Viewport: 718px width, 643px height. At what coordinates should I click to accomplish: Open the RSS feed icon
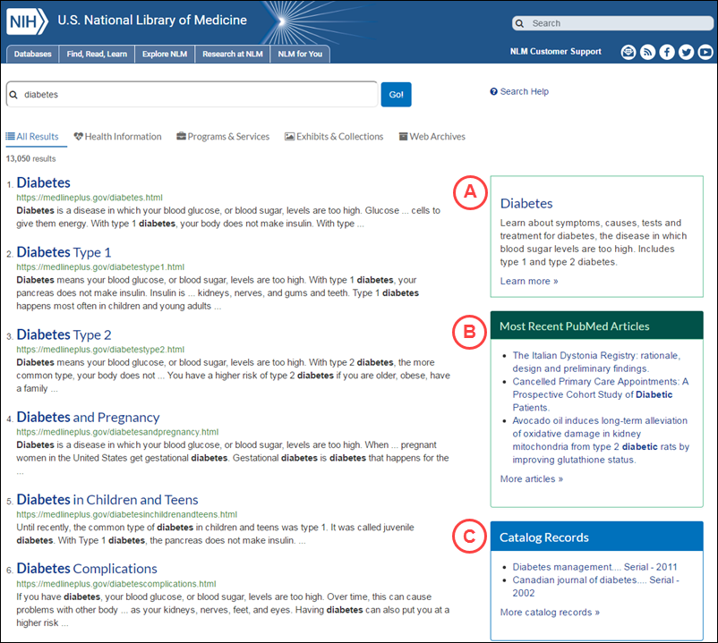click(x=647, y=53)
